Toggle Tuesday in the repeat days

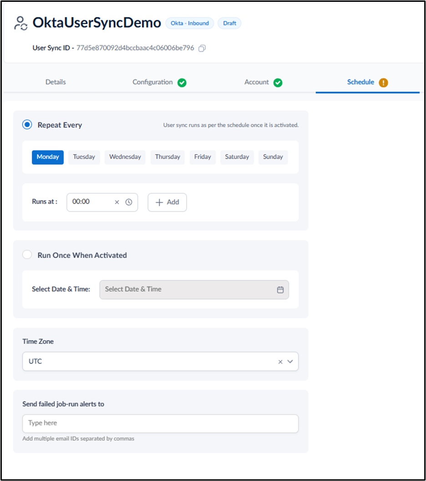coord(84,157)
